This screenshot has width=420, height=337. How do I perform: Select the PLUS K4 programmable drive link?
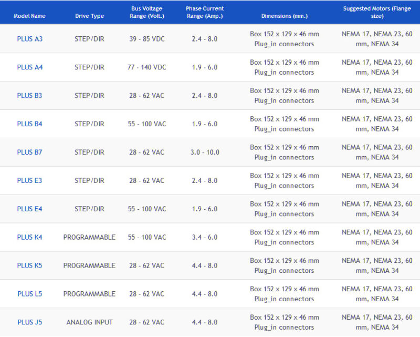[x=29, y=238]
